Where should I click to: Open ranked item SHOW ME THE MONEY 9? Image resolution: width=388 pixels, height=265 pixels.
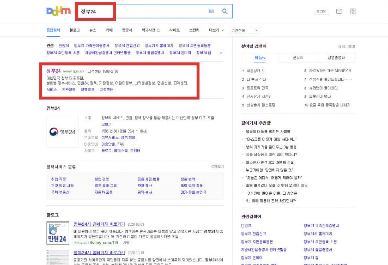(330, 71)
